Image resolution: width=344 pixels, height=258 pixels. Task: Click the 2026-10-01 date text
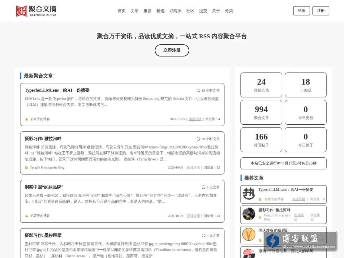pyautogui.click(x=175, y=216)
